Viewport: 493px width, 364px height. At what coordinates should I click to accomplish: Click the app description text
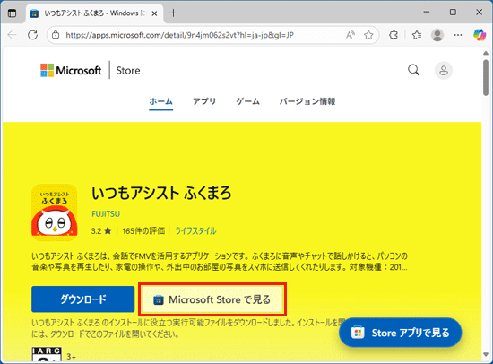[220, 262]
